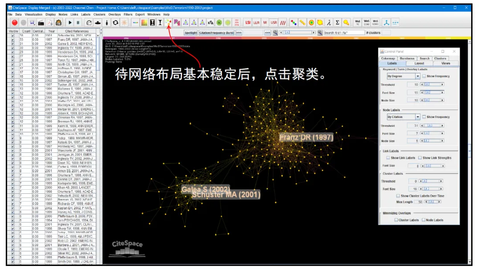Screen dimensions: 481x269
Task: Select the MI labeling icon
Action: [x=265, y=22]
